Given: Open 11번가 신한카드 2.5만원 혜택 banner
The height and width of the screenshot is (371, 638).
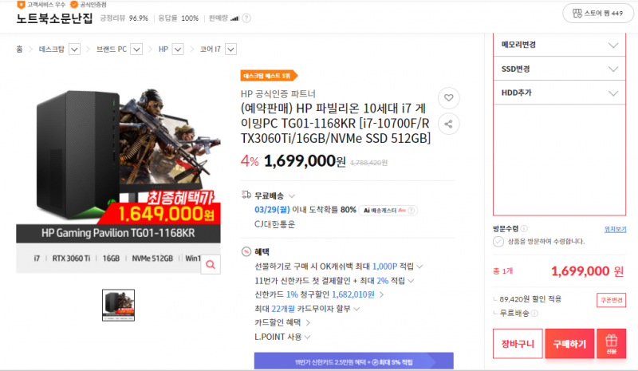Looking at the screenshot, I should tap(353, 361).
